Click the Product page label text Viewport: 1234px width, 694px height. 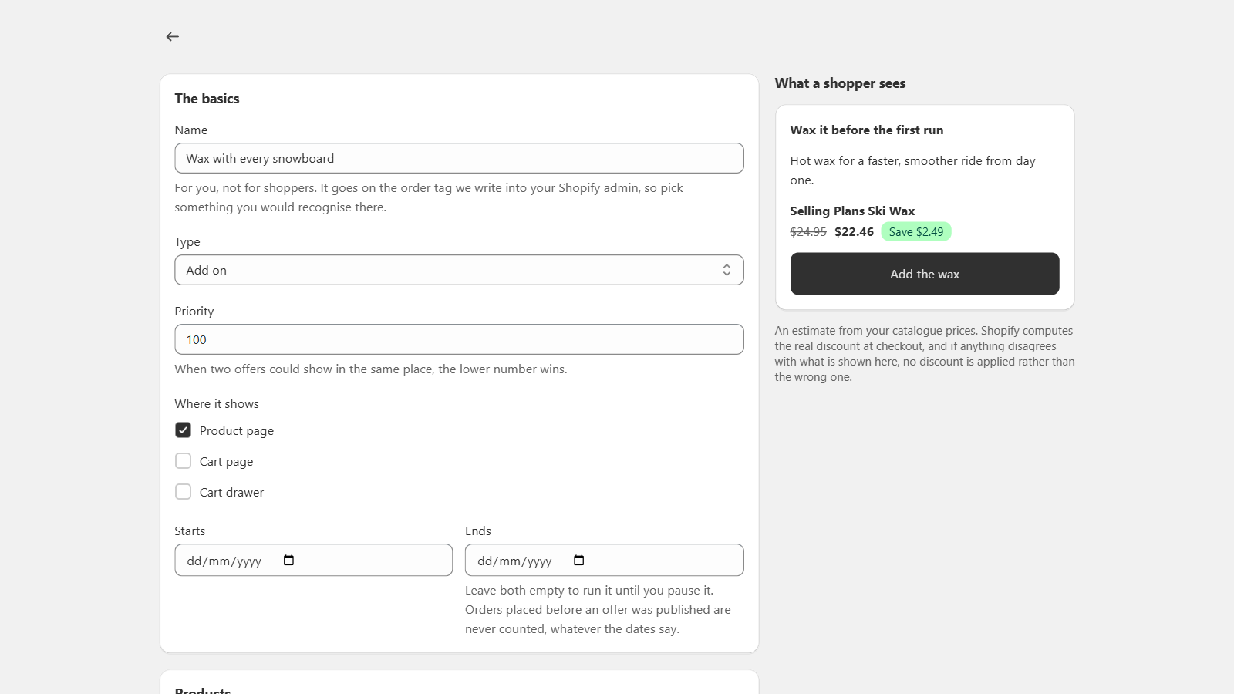[x=237, y=431]
